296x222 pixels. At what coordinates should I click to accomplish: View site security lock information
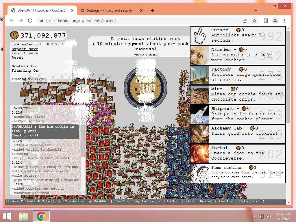tap(42, 21)
